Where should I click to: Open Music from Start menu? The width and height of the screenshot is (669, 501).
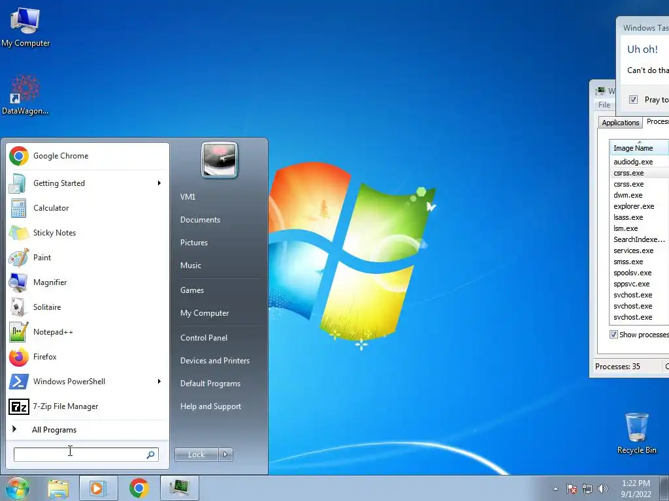191,266
